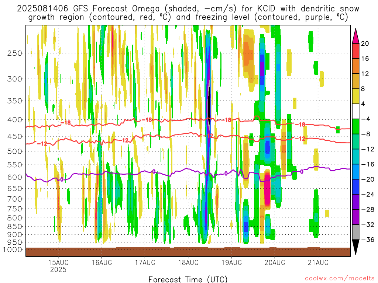Click the colorbar value label -20
The height and width of the screenshot is (283, 378).
pos(368,179)
